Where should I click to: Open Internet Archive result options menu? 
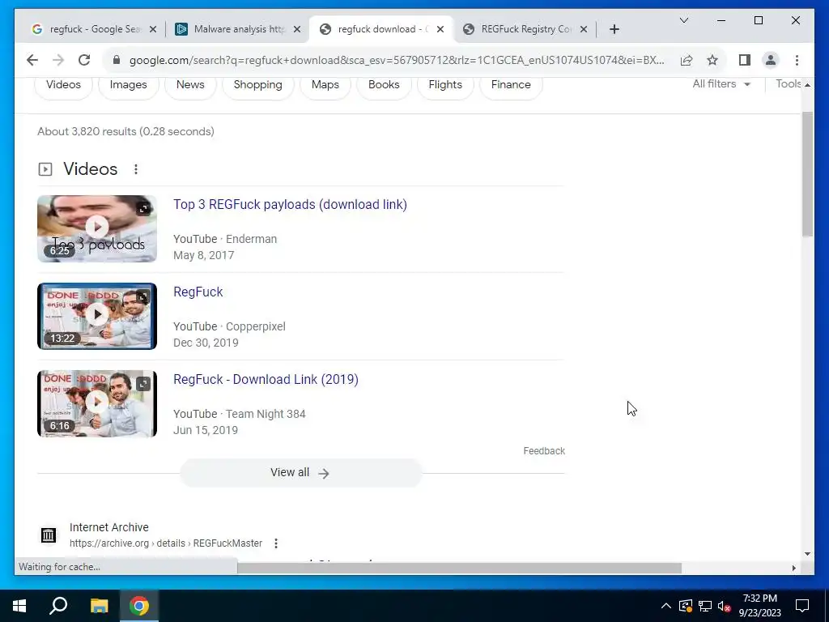point(276,543)
